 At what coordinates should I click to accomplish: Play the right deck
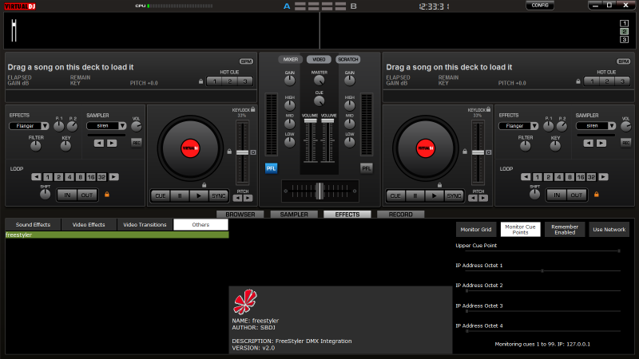pyautogui.click(x=434, y=195)
